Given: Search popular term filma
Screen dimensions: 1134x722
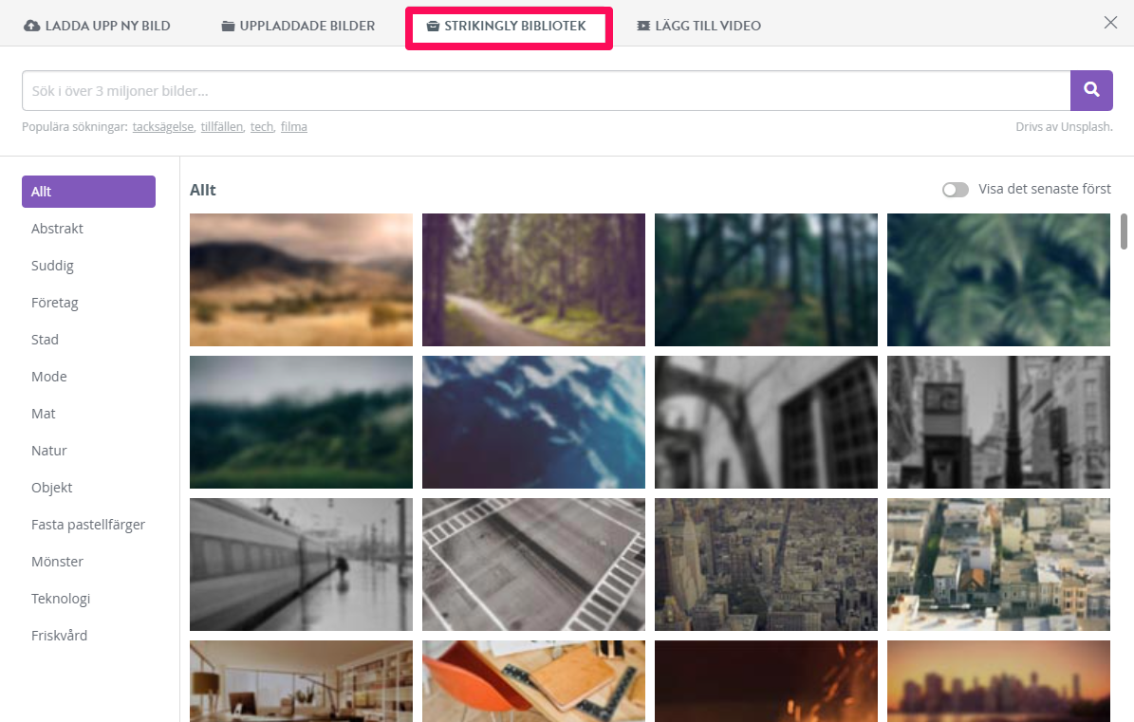Looking at the screenshot, I should [x=293, y=126].
